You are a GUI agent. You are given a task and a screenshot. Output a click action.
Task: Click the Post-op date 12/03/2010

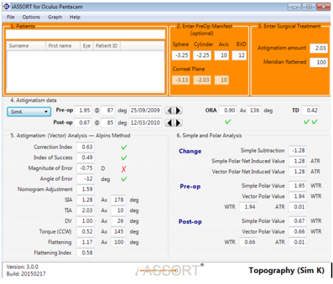coord(145,123)
